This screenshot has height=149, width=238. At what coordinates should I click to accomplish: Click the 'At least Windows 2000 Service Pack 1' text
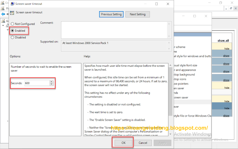click(x=85, y=43)
